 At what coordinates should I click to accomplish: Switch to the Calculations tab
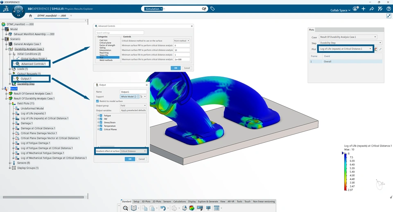179,201
